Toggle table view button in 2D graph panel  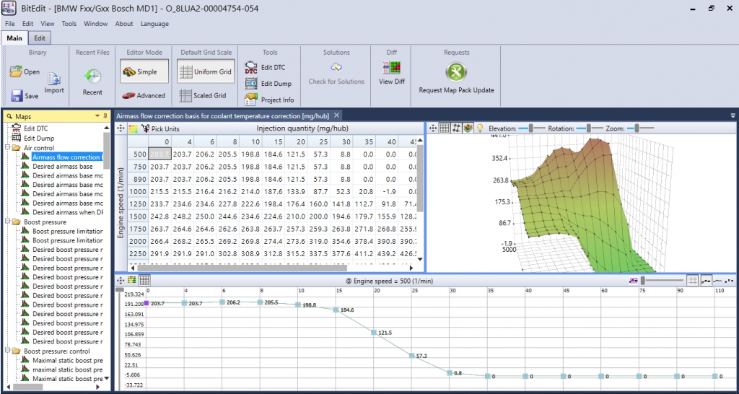tap(144, 280)
